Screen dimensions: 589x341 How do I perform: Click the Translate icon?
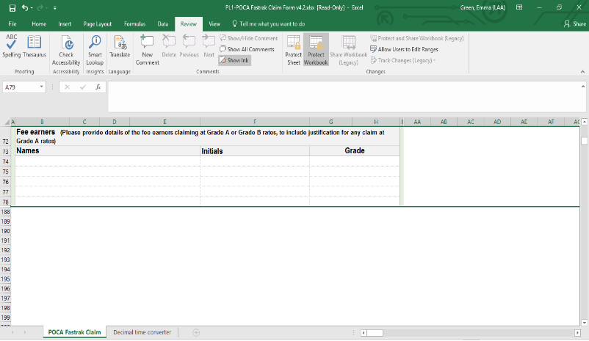coord(119,46)
